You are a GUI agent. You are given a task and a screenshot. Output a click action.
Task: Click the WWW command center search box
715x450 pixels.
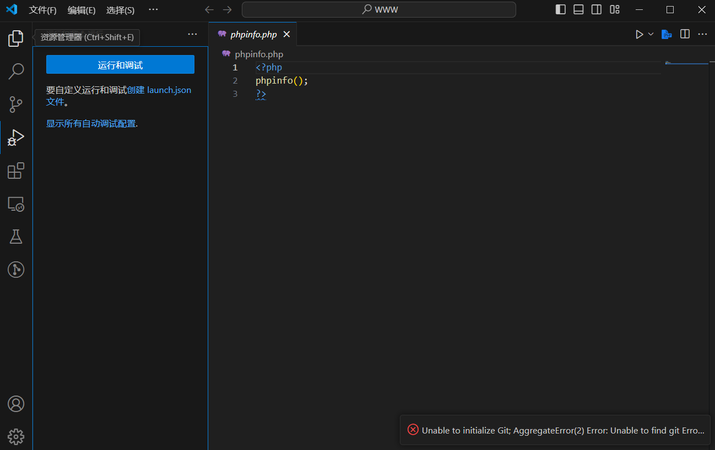[x=379, y=9]
